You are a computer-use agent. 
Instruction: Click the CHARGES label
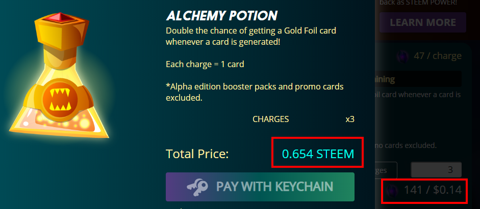pos(271,119)
